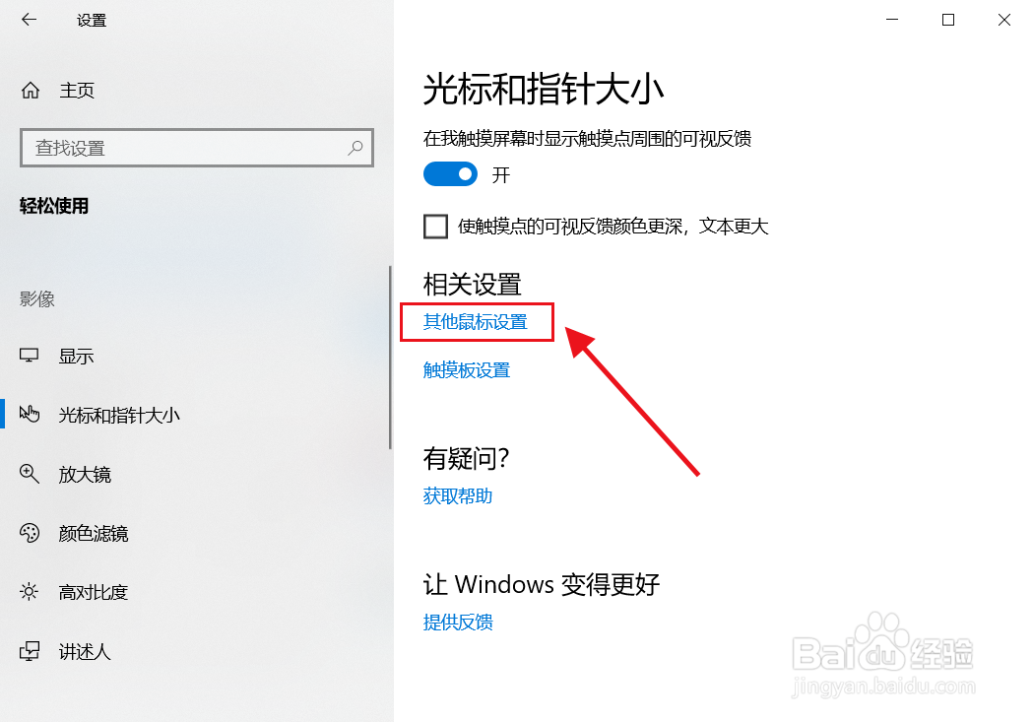Maximize the settings window
The height and width of the screenshot is (722, 1033).
click(x=948, y=20)
